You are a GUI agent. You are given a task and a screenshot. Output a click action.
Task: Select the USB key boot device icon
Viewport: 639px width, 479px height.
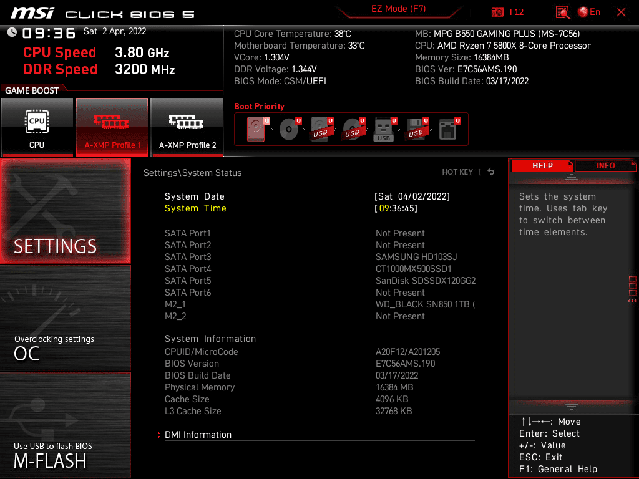coord(385,130)
